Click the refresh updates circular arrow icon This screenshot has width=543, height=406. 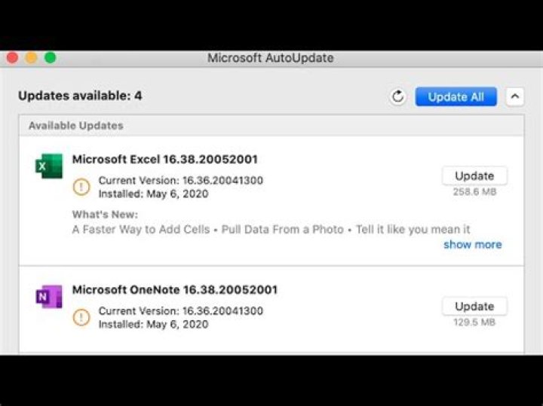[398, 96]
